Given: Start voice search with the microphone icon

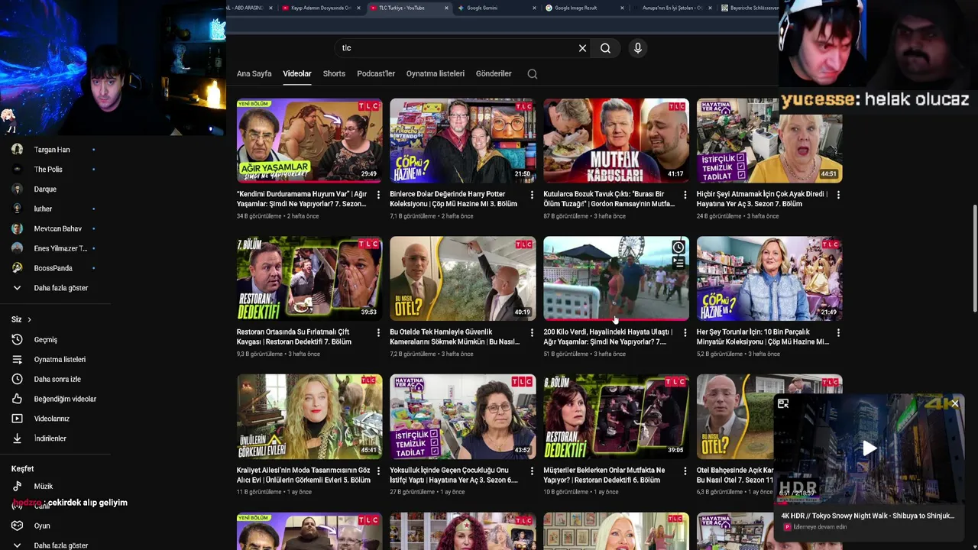Looking at the screenshot, I should [x=638, y=48].
